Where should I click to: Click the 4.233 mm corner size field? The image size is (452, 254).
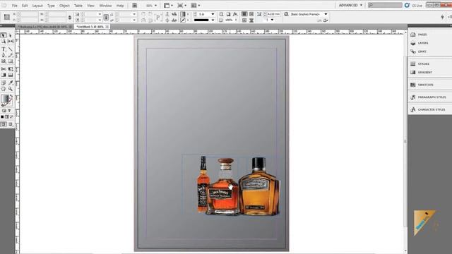pos(273,14)
